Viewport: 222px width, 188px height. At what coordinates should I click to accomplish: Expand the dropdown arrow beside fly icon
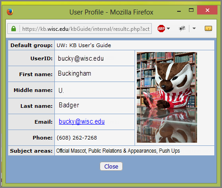point(194,29)
